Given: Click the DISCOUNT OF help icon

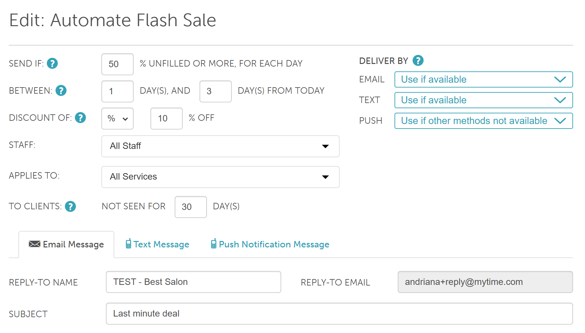Looking at the screenshot, I should pos(80,118).
